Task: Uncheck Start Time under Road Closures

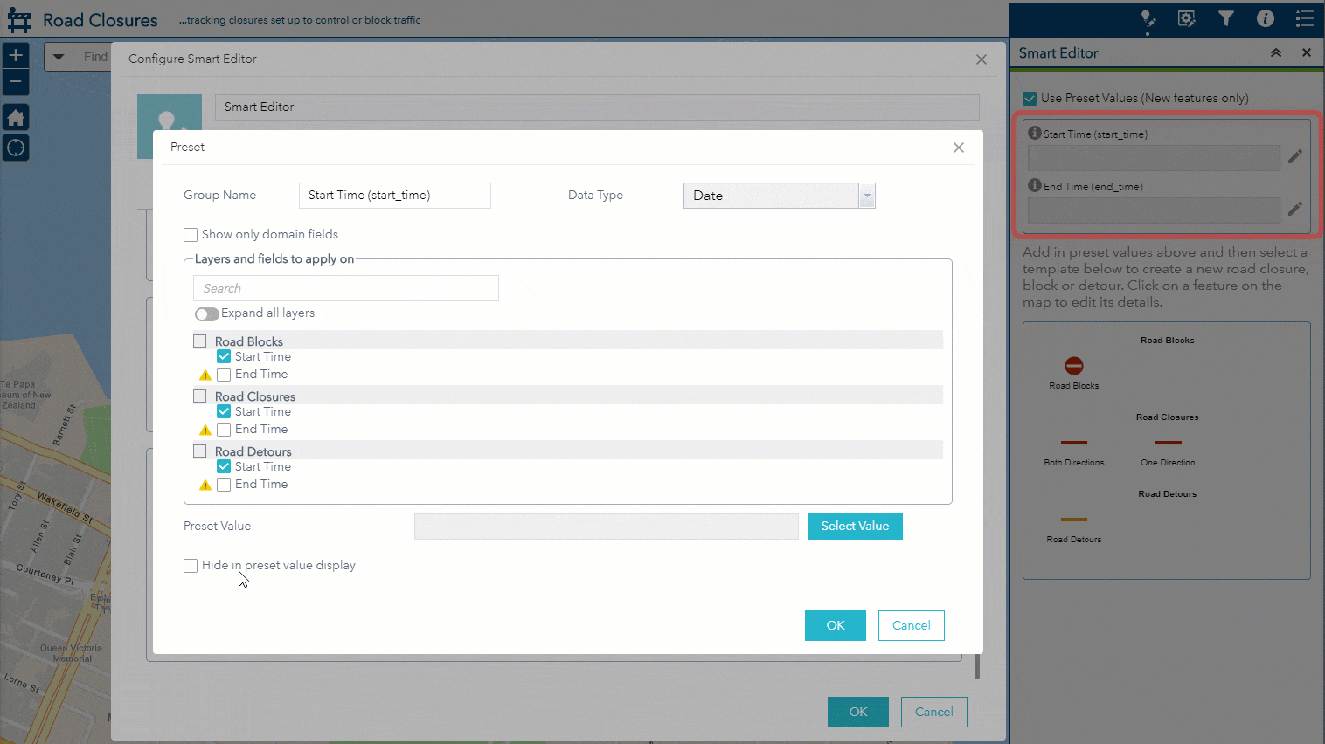Action: pos(224,411)
